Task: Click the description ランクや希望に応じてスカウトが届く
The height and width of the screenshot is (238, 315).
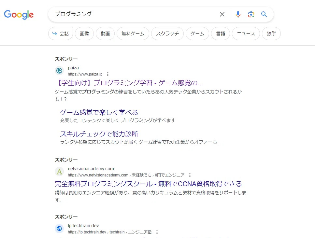Action: point(138,142)
